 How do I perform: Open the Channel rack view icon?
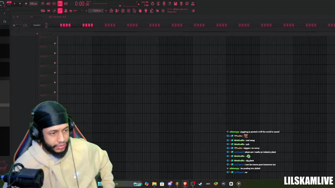click(123, 11)
